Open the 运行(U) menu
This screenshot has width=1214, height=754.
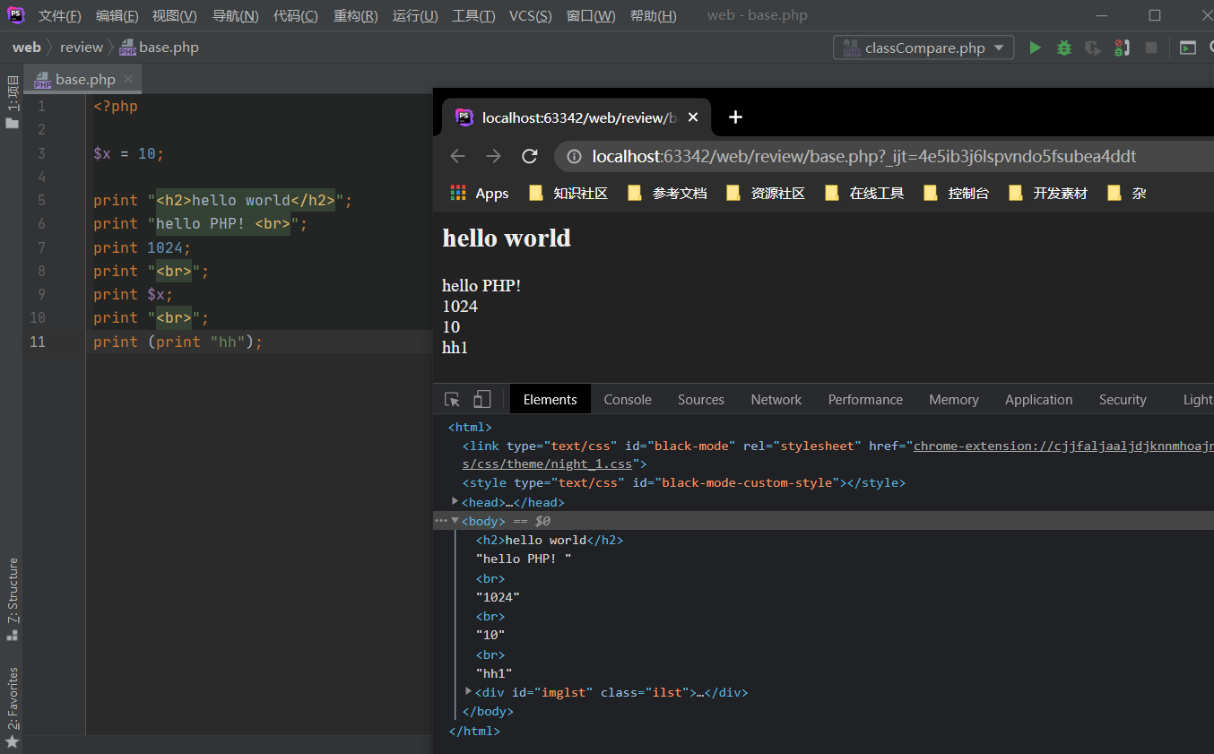415,16
